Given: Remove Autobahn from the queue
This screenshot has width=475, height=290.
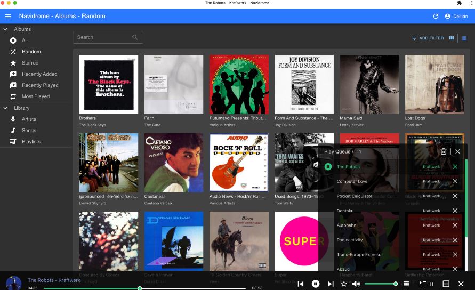Looking at the screenshot, I should click(x=455, y=225).
